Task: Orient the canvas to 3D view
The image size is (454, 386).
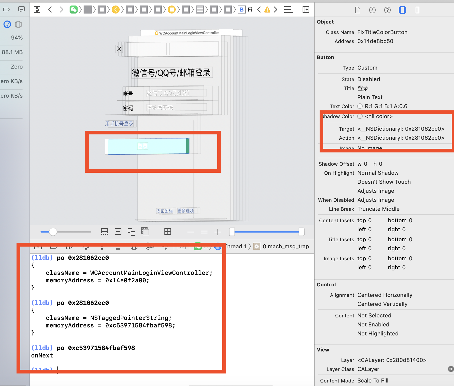Action: pyautogui.click(x=145, y=231)
